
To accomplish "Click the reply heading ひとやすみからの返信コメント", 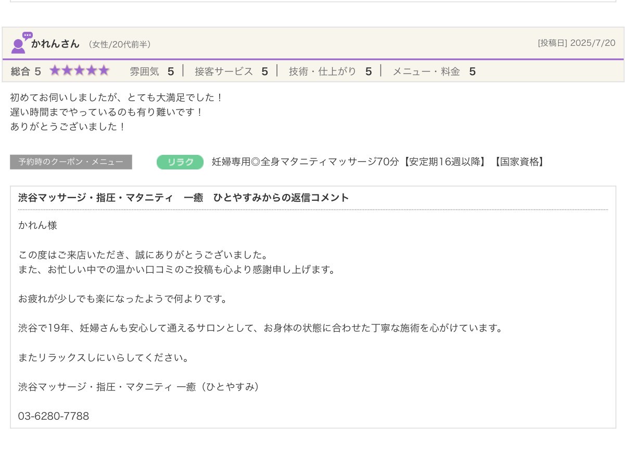I will pyautogui.click(x=183, y=198).
